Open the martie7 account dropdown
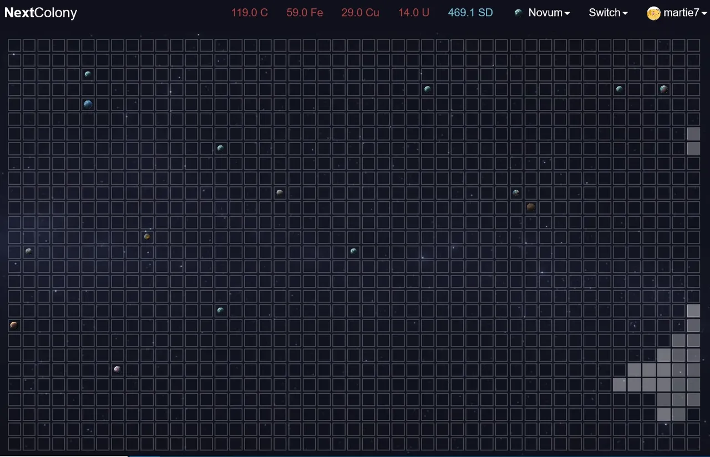The height and width of the screenshot is (457, 710). click(x=677, y=13)
